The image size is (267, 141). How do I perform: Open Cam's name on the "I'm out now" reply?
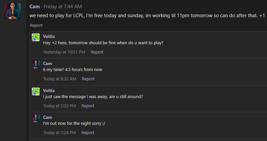[48, 117]
